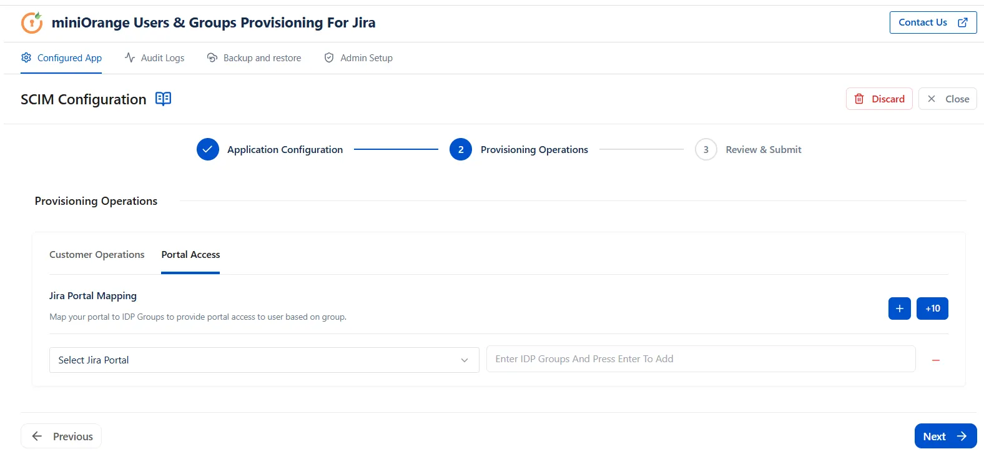Go to the Admin Setup tab
The width and height of the screenshot is (984, 454).
[x=358, y=58]
